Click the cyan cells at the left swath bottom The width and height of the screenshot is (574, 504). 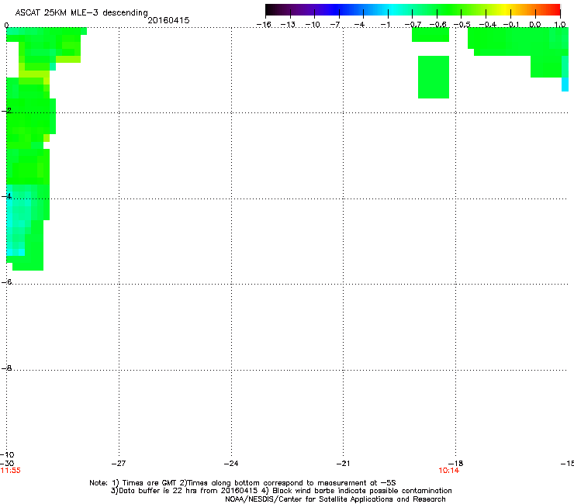pos(16,252)
